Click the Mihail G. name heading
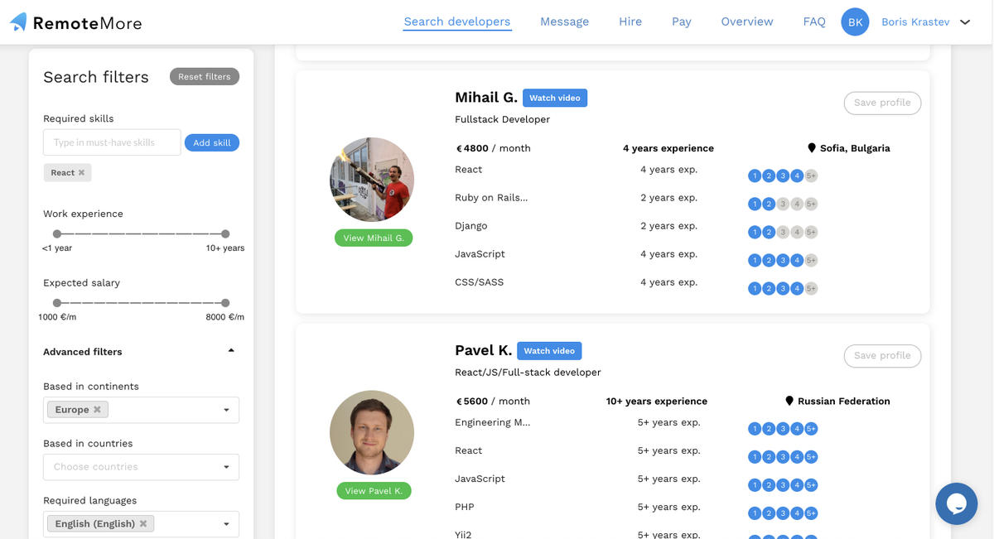Image resolution: width=994 pixels, height=539 pixels. coord(486,97)
